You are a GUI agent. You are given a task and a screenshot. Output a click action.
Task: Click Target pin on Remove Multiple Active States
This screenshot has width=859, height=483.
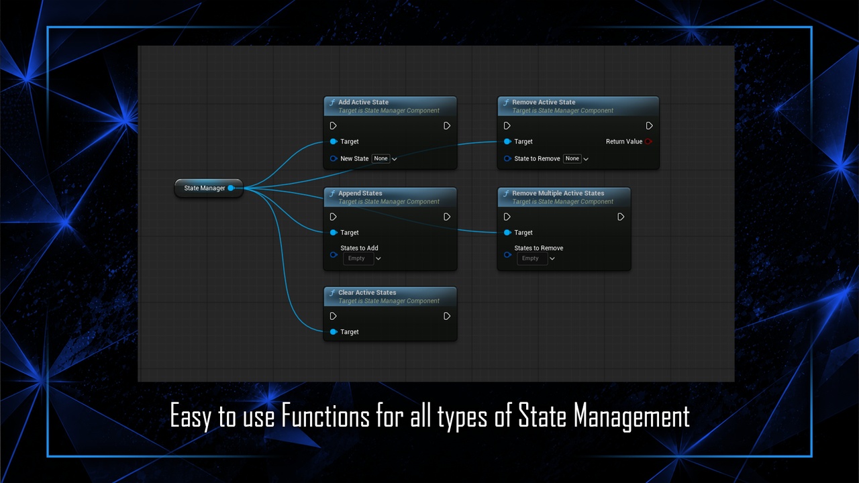click(507, 233)
